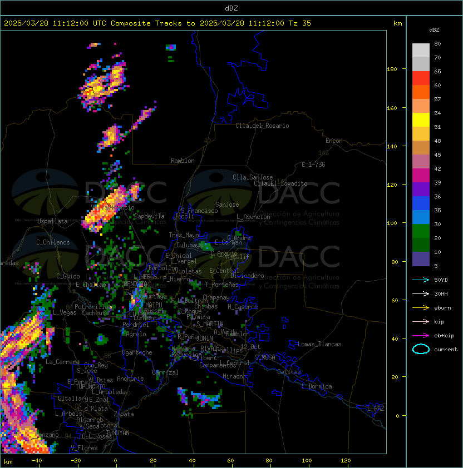Click the 'Potrerillos' map label
The height and width of the screenshot is (468, 463).
pyautogui.click(x=93, y=307)
